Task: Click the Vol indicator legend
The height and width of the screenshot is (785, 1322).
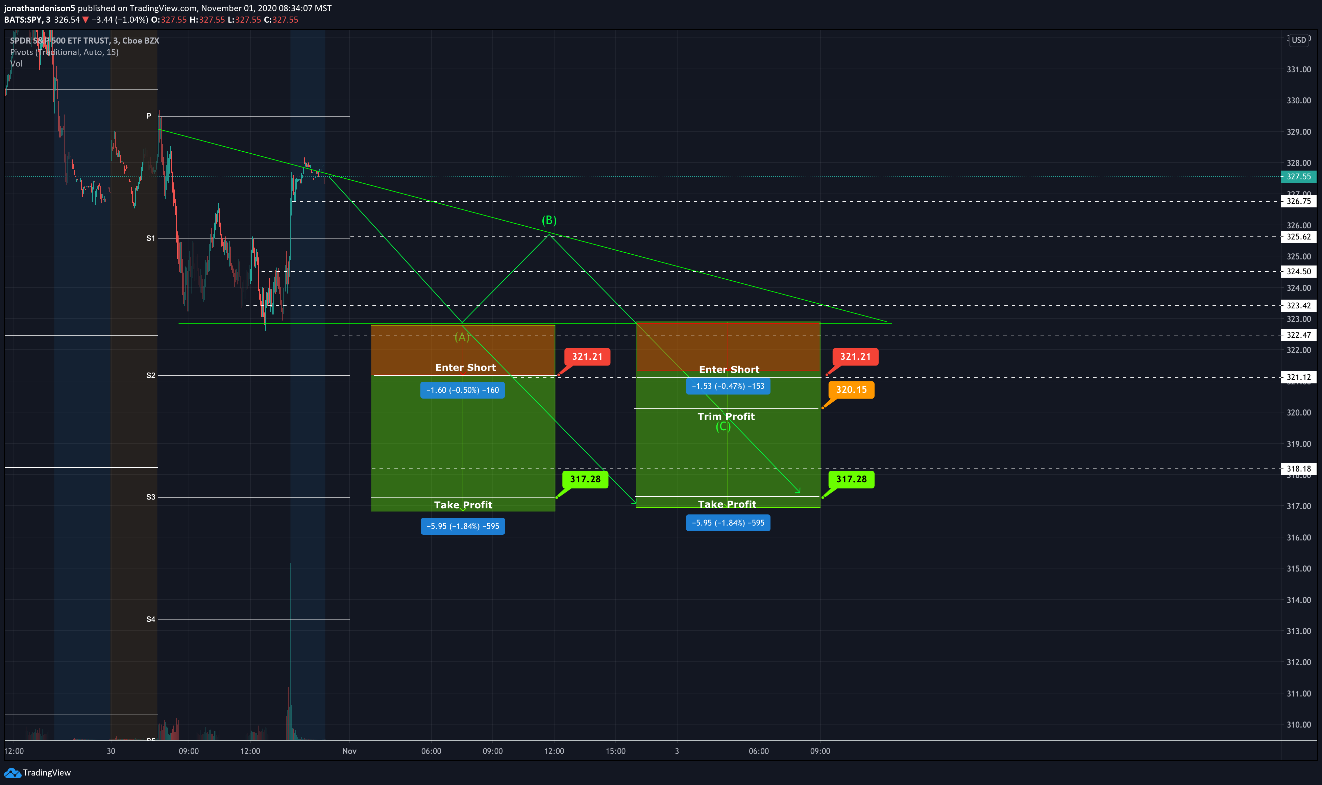Action: [17, 64]
